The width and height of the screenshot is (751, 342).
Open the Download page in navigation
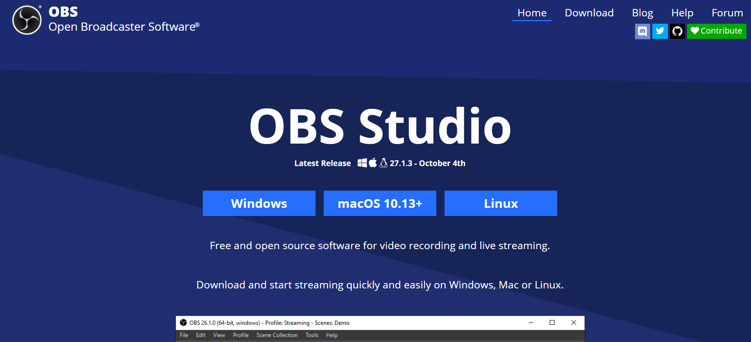[589, 13]
